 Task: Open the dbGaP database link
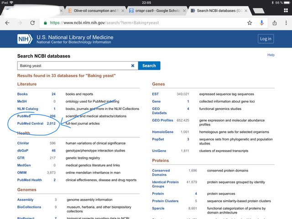coord(23,151)
